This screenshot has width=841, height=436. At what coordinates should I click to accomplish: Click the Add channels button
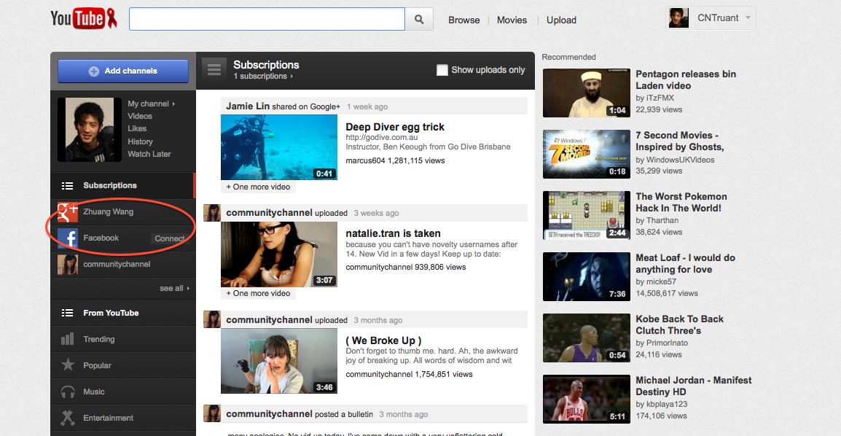pyautogui.click(x=123, y=71)
